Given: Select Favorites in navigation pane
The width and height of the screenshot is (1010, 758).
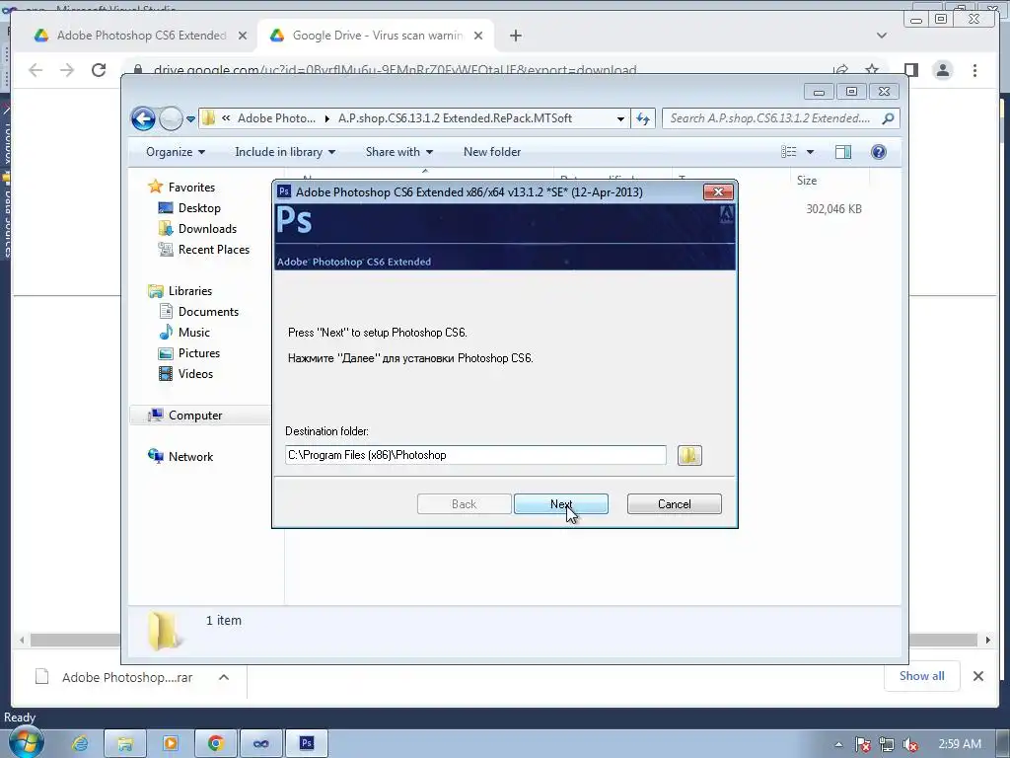Looking at the screenshot, I should 191,188.
